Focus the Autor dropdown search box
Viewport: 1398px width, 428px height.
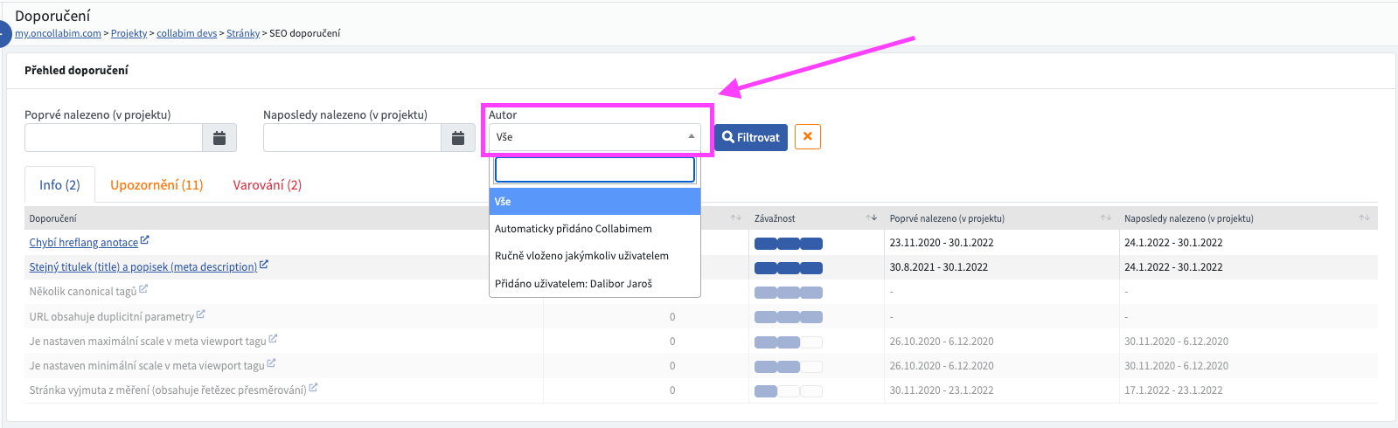click(x=595, y=169)
